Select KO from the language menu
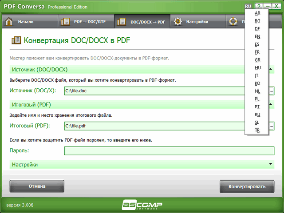Image resolution: width=284 pixels, height=213 pixels. pyautogui.click(x=257, y=83)
